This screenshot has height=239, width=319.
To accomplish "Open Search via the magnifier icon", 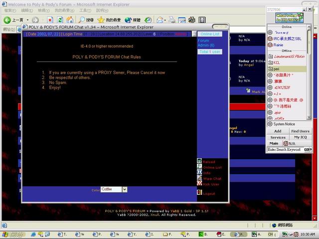I will tap(82, 20).
